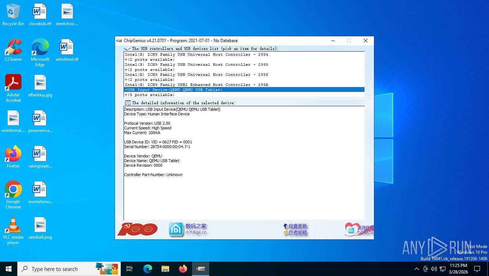Click the ChipGenius title bar app icon
The width and height of the screenshot is (489, 276).
[119, 41]
